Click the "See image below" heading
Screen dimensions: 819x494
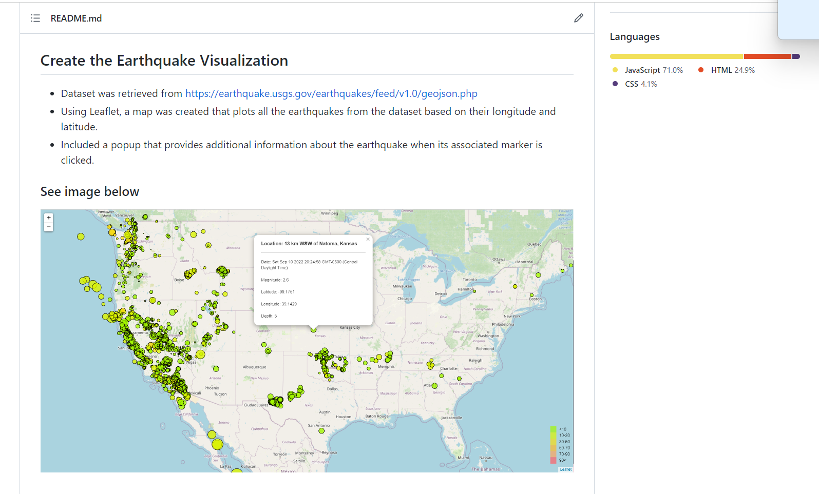pyautogui.click(x=90, y=192)
